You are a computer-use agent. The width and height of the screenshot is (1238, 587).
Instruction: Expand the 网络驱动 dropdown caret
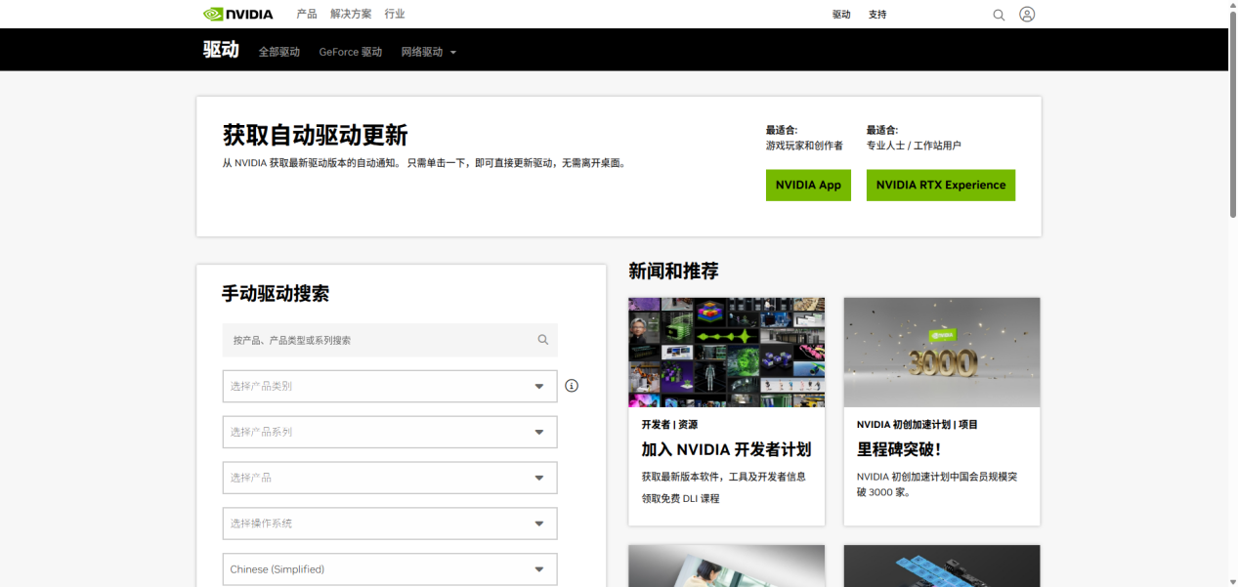click(453, 53)
